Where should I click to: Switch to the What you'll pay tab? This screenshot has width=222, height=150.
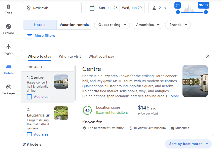(x=101, y=56)
